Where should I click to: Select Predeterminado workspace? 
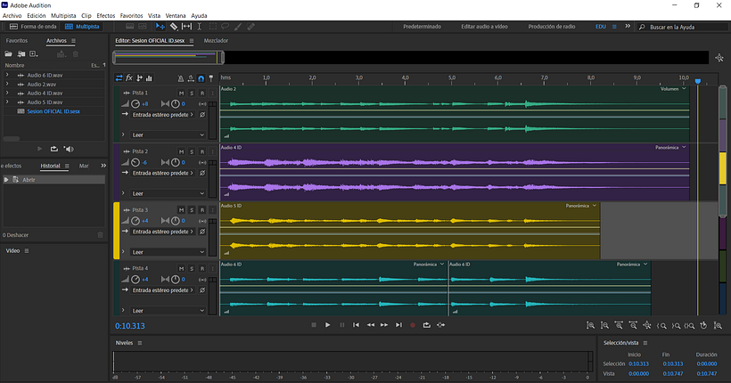[x=422, y=27]
